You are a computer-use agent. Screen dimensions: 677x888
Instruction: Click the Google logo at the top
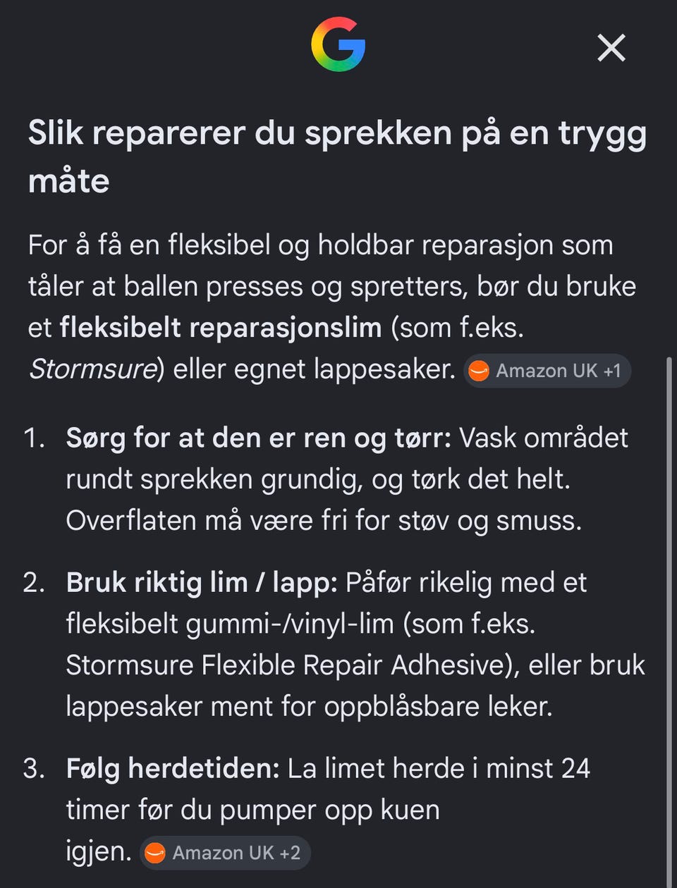click(x=338, y=44)
